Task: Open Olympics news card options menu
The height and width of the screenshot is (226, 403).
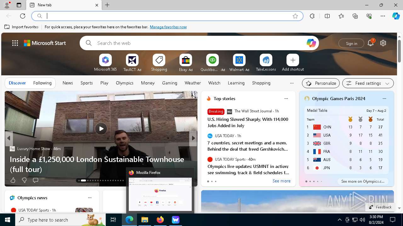Action: tap(90, 198)
